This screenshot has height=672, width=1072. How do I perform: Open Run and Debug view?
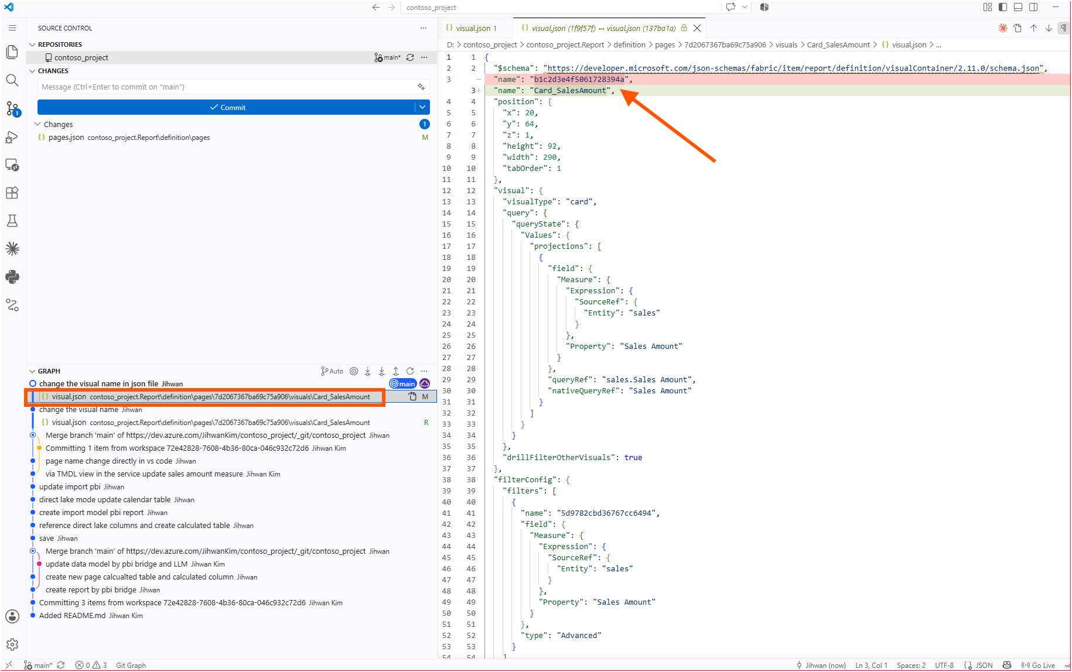pyautogui.click(x=12, y=137)
